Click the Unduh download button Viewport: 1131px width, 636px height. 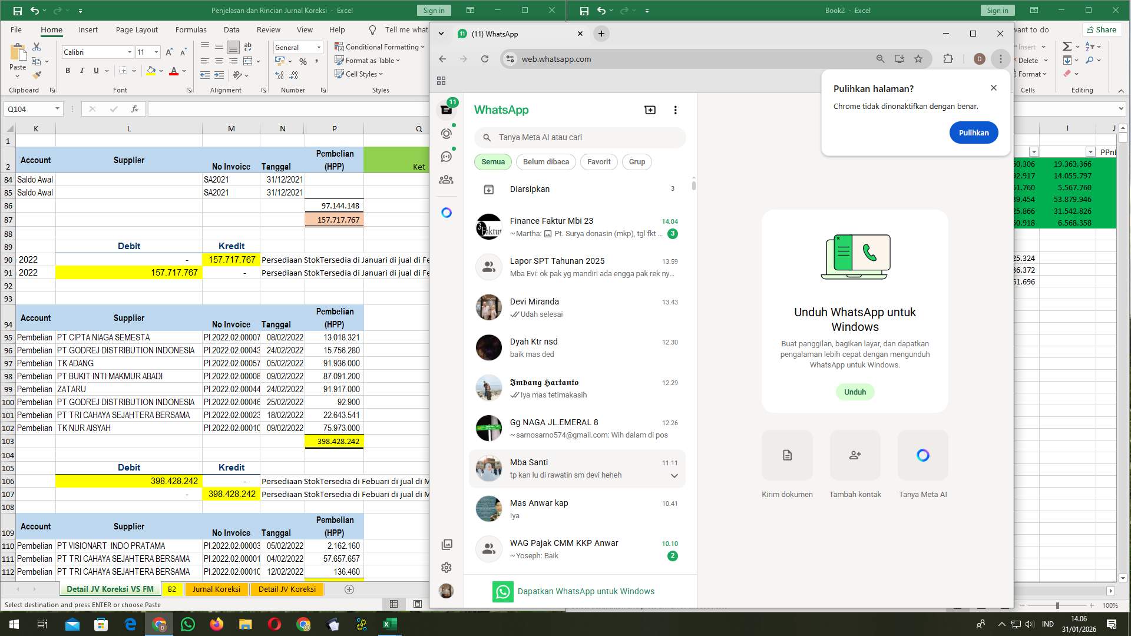coord(855,392)
